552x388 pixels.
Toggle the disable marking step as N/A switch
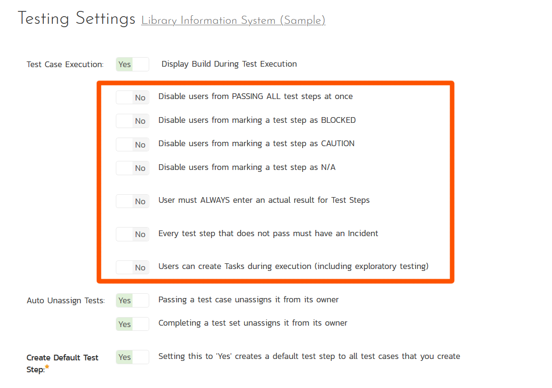coord(133,168)
